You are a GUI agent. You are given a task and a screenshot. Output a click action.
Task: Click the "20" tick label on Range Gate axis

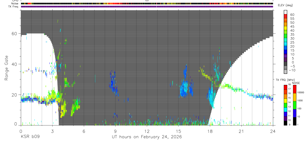click(x=15, y=95)
